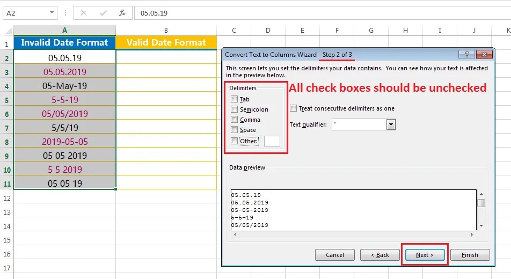This screenshot has width=511, height=279.
Task: Click the Data preview scroll left arrow
Action: click(235, 234)
